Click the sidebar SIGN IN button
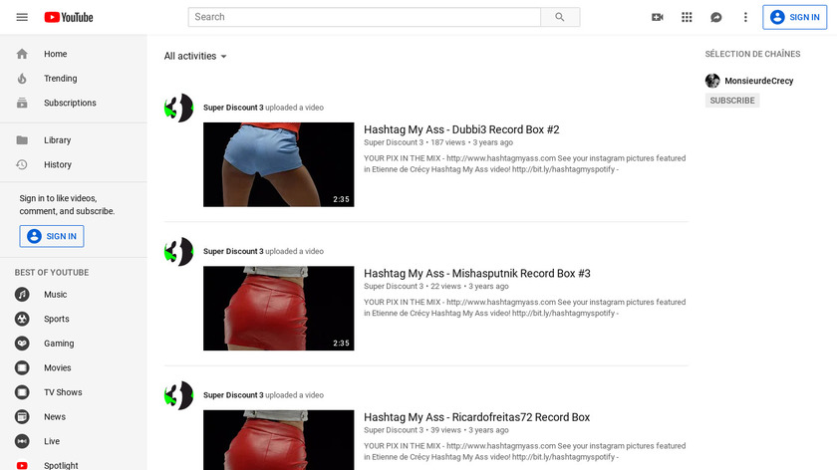The width and height of the screenshot is (837, 470). click(x=52, y=236)
